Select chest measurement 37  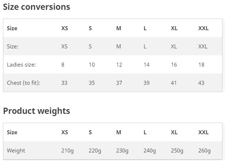(x=119, y=83)
